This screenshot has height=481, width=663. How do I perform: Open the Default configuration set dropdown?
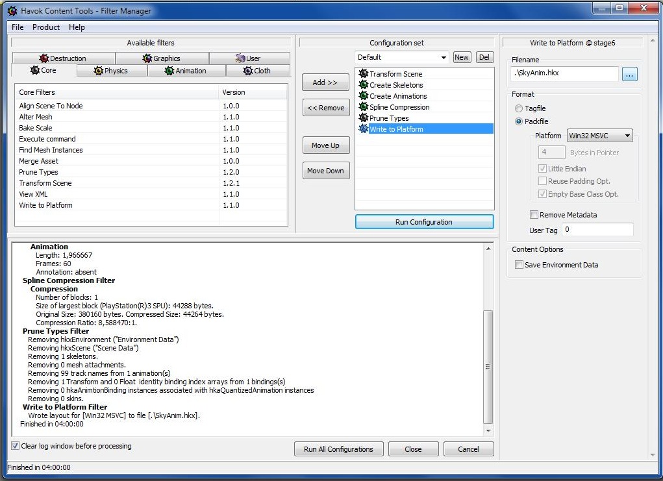pos(401,57)
